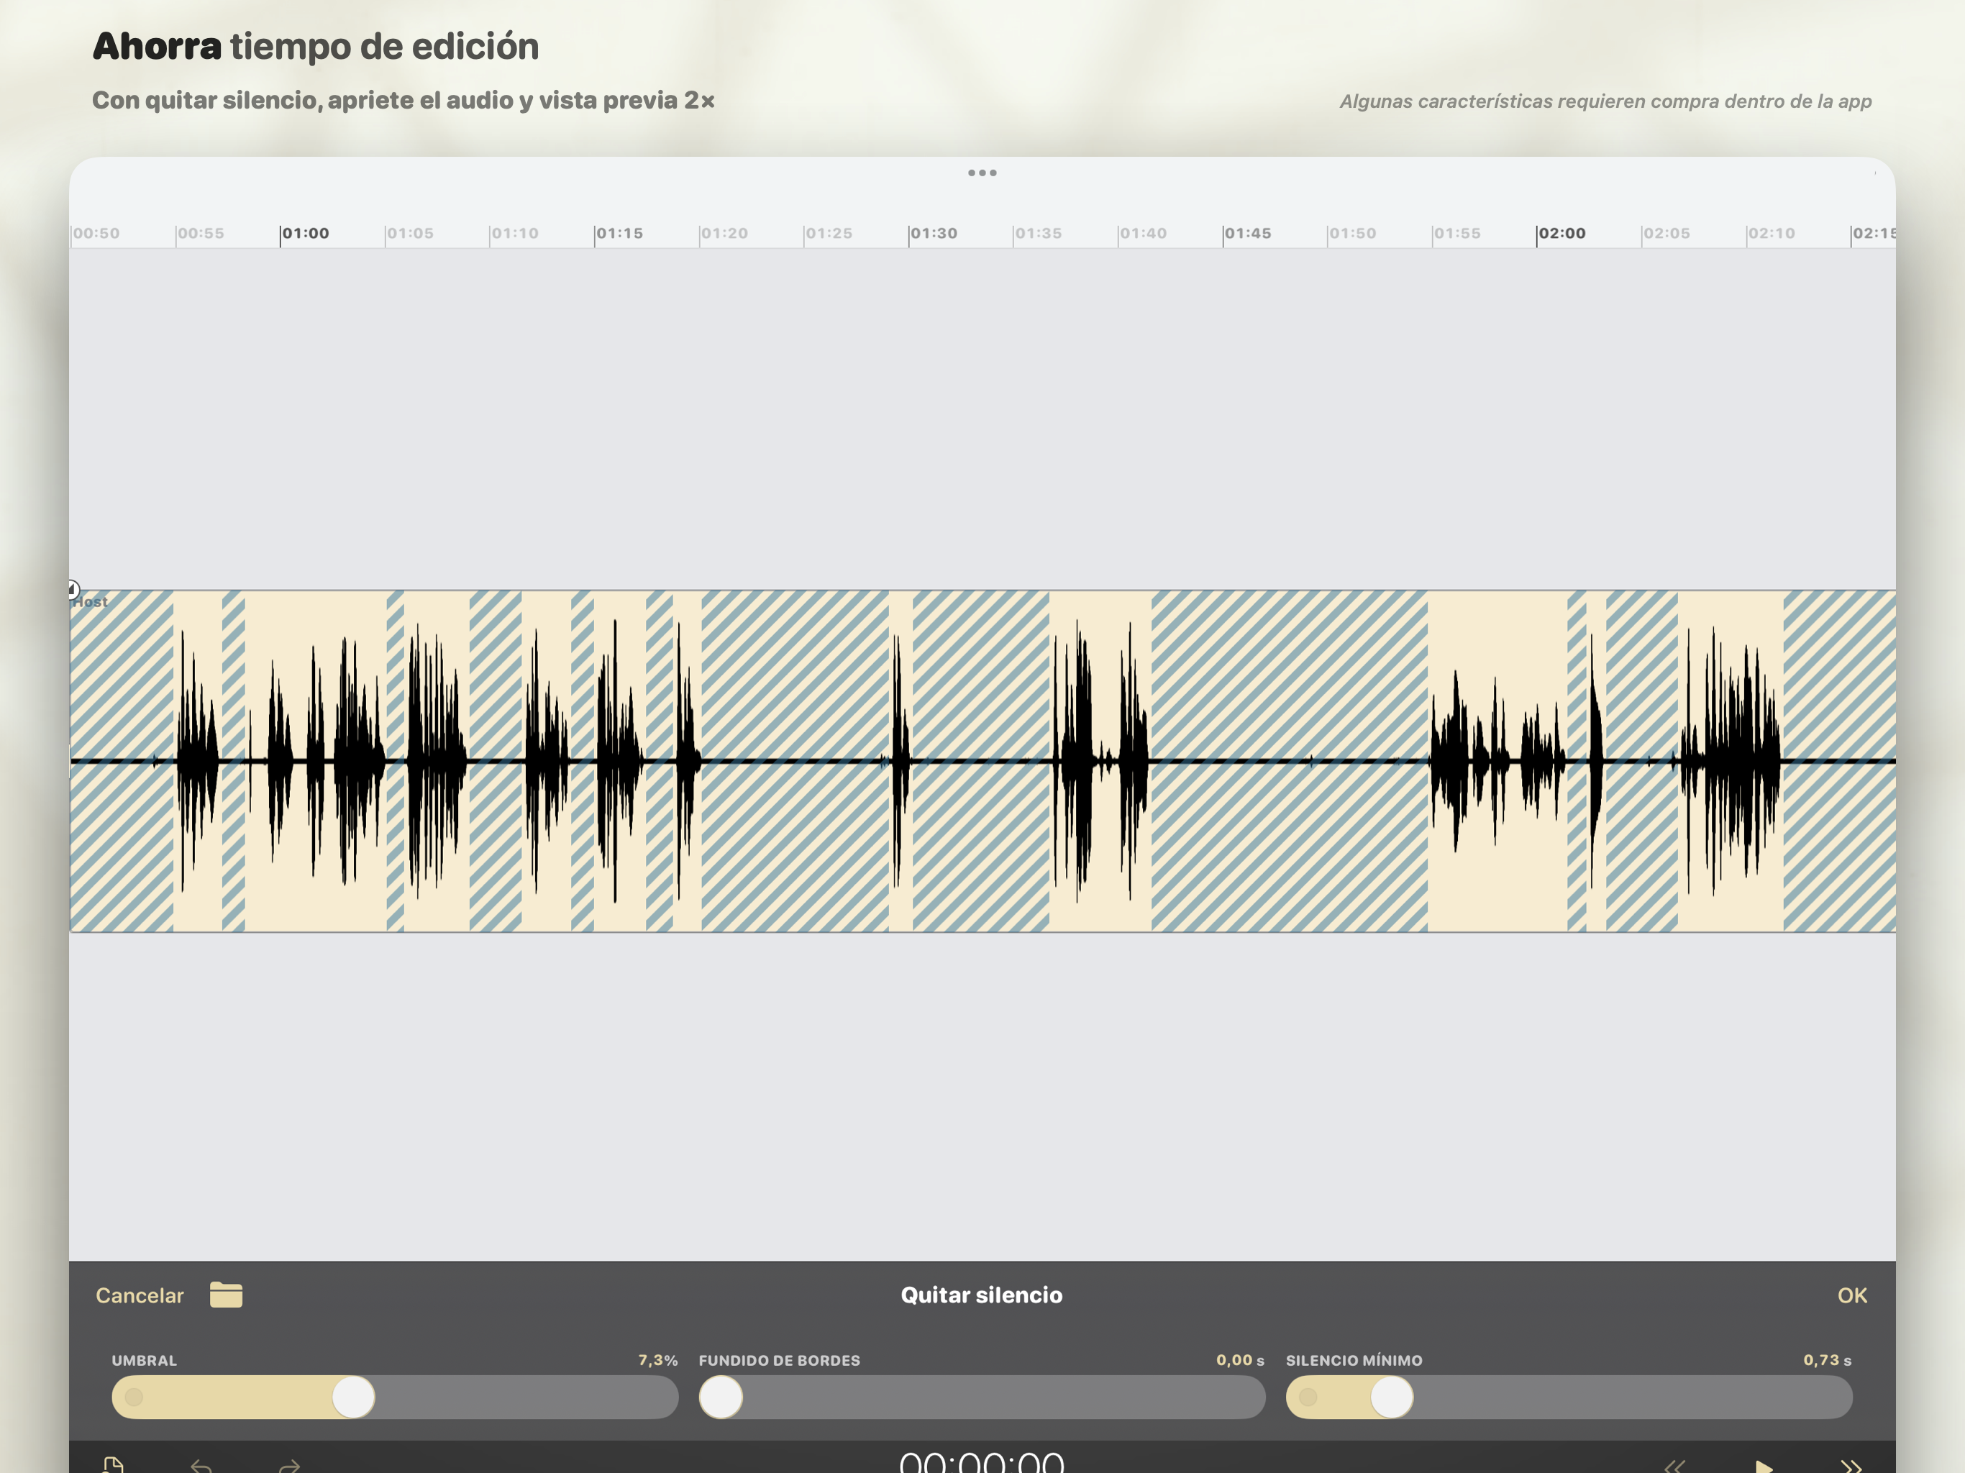Jump to 01:30 on the time ruler

pos(934,234)
